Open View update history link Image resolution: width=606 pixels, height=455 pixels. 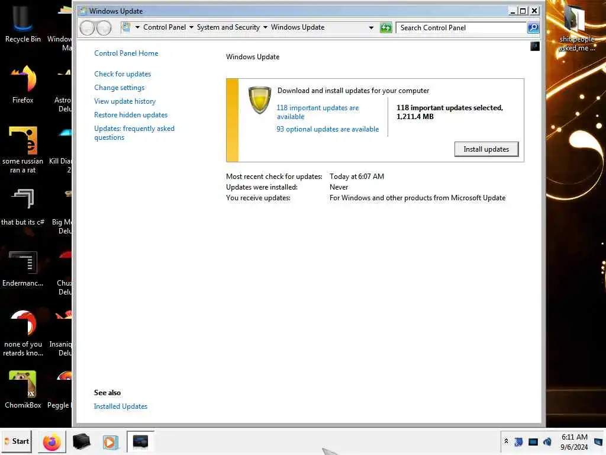(x=125, y=101)
